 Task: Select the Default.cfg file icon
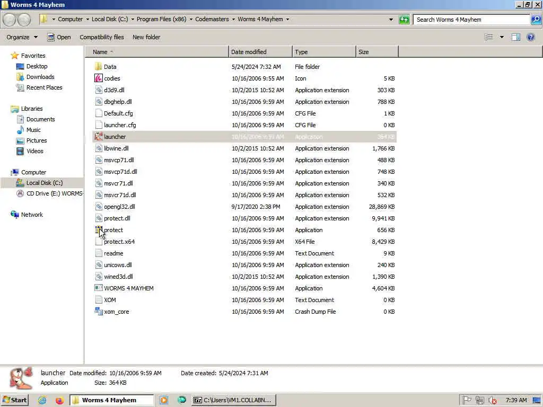click(x=98, y=113)
